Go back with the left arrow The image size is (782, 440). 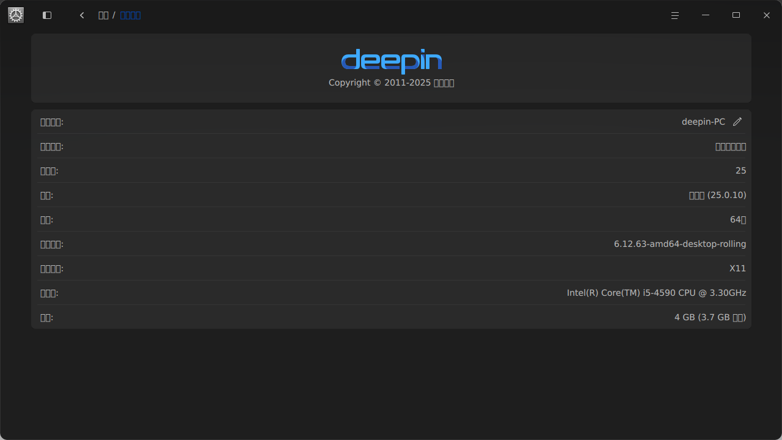[82, 15]
